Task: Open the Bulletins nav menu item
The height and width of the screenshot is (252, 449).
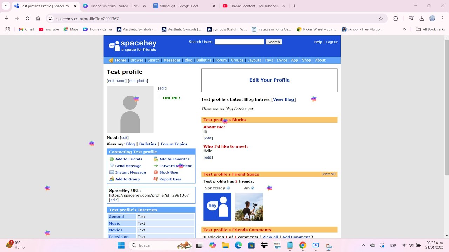Action: [x=204, y=60]
